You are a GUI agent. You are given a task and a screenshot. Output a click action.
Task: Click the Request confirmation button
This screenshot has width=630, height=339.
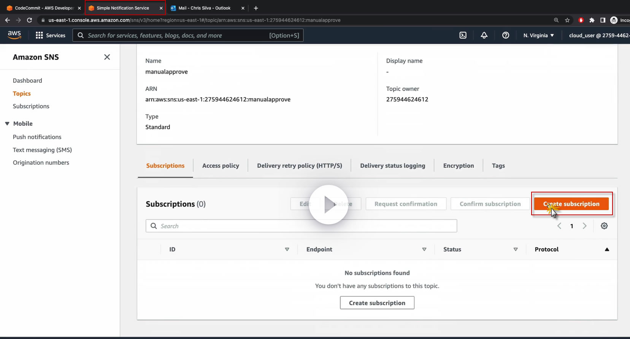(x=406, y=204)
